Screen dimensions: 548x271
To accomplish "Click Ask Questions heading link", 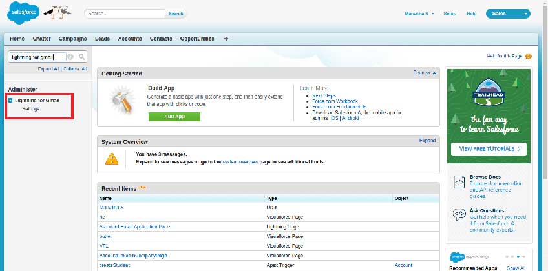I will (487, 210).
